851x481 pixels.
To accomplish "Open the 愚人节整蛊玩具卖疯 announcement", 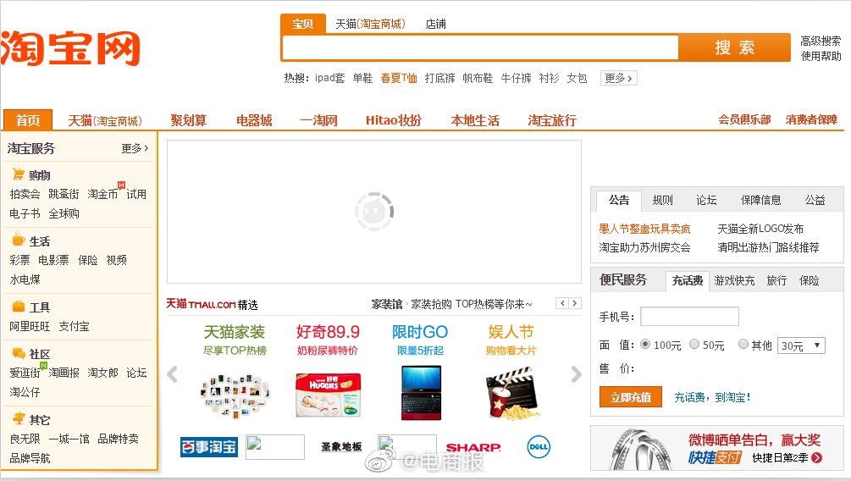I will pos(644,229).
